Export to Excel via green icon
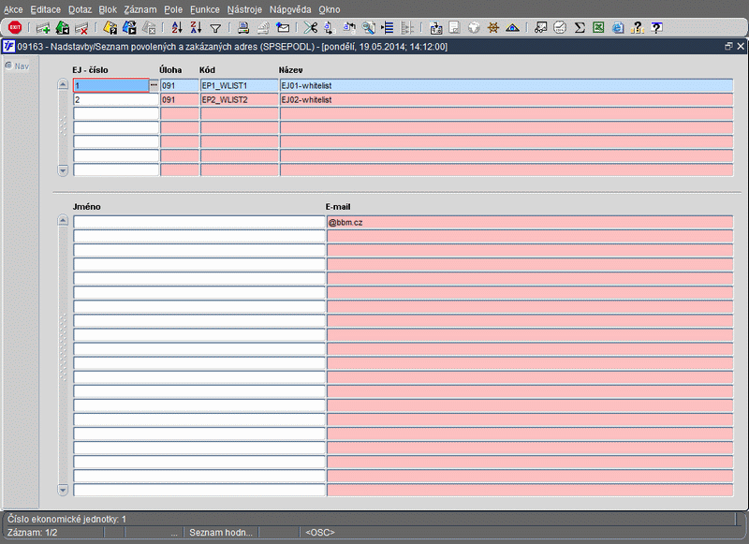 click(x=598, y=28)
